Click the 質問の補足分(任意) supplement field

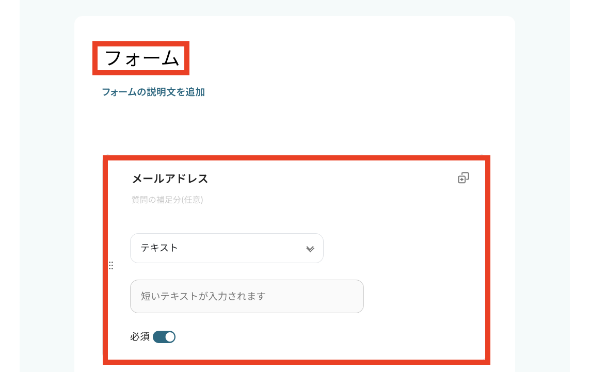167,200
